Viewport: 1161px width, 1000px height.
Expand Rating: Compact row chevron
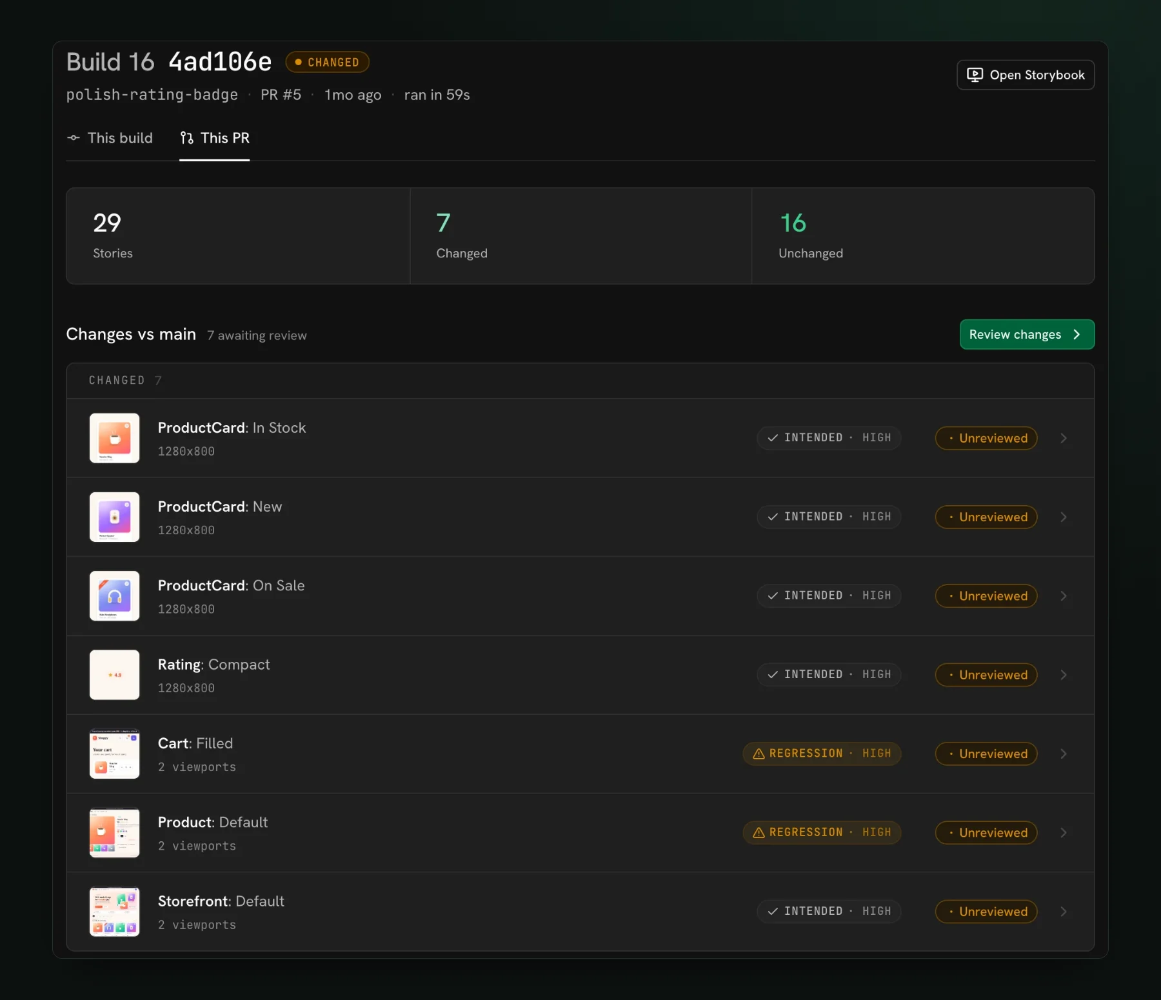coord(1064,675)
